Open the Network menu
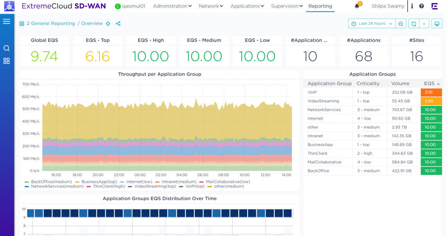 click(x=210, y=6)
